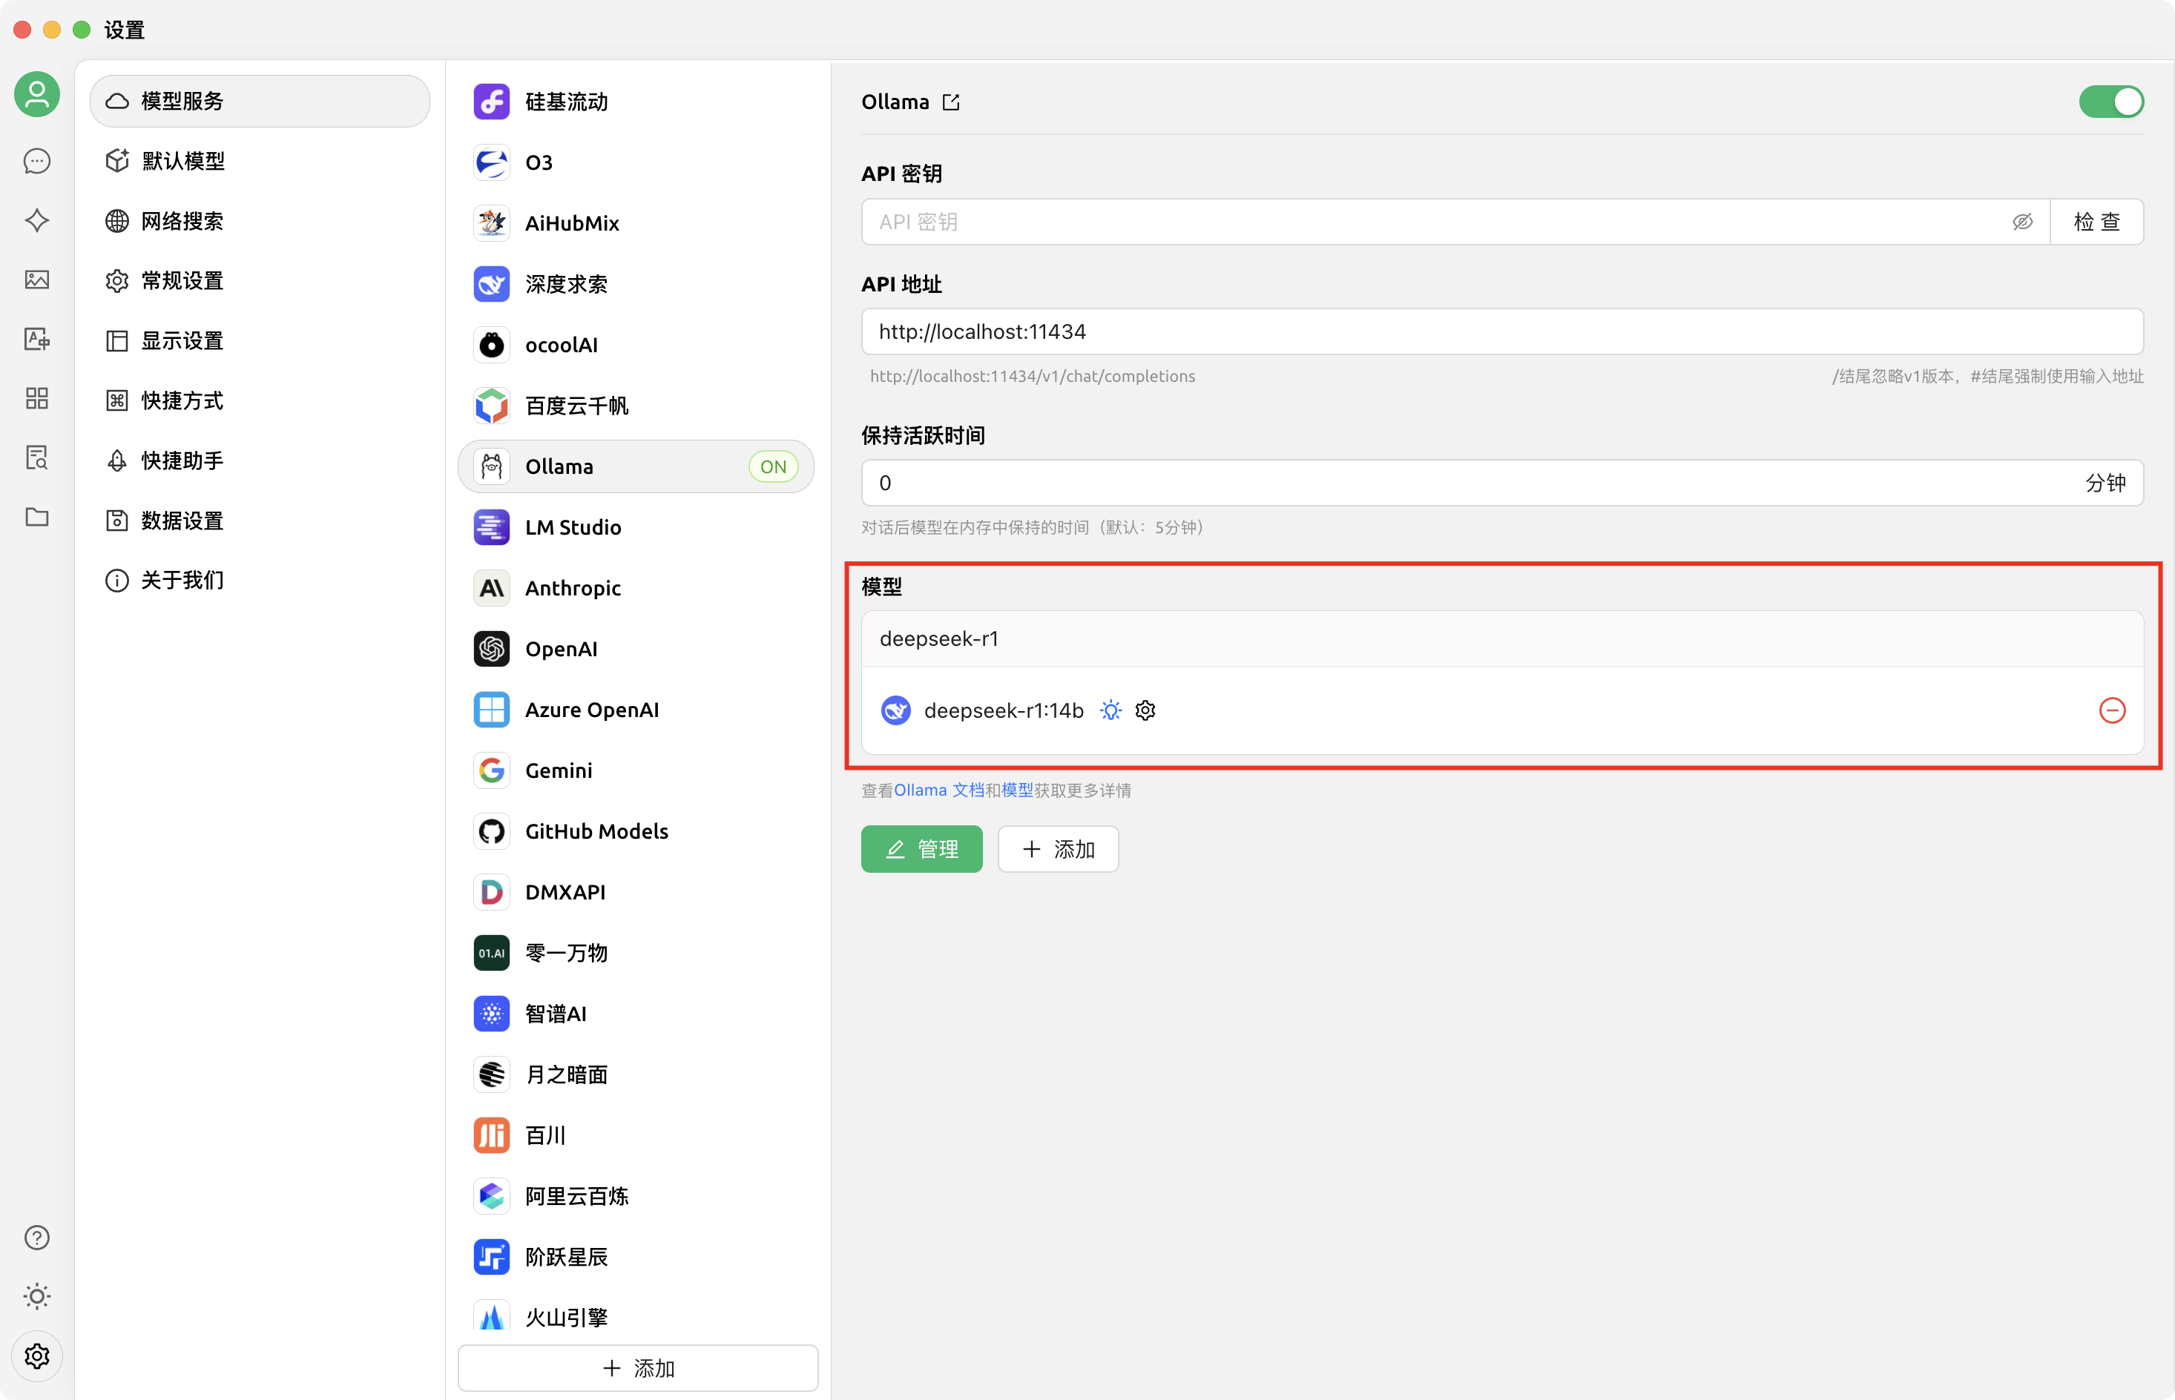
Task: Select the Azure OpenAI provider
Action: point(636,710)
